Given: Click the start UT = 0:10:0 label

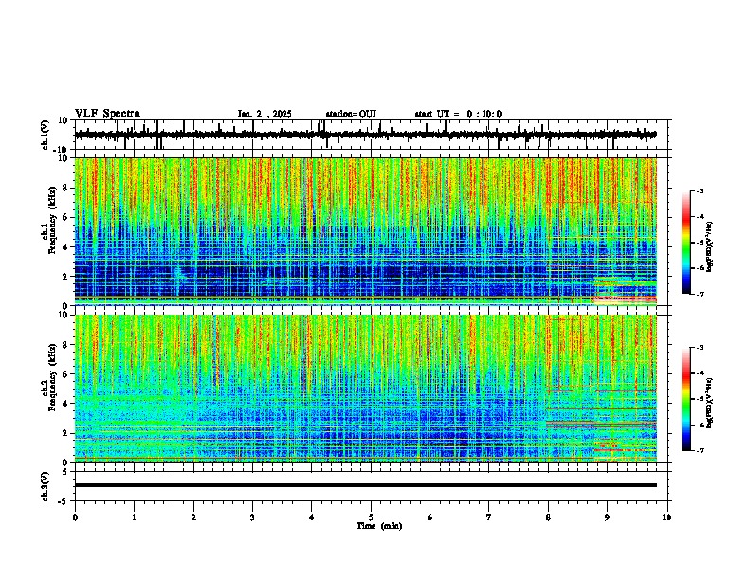Looking at the screenshot, I should [x=458, y=114].
